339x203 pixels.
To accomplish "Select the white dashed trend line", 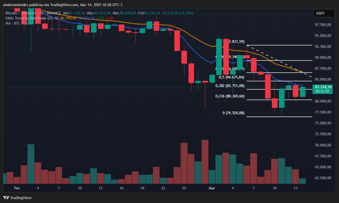I will pyautogui.click(x=279, y=61).
